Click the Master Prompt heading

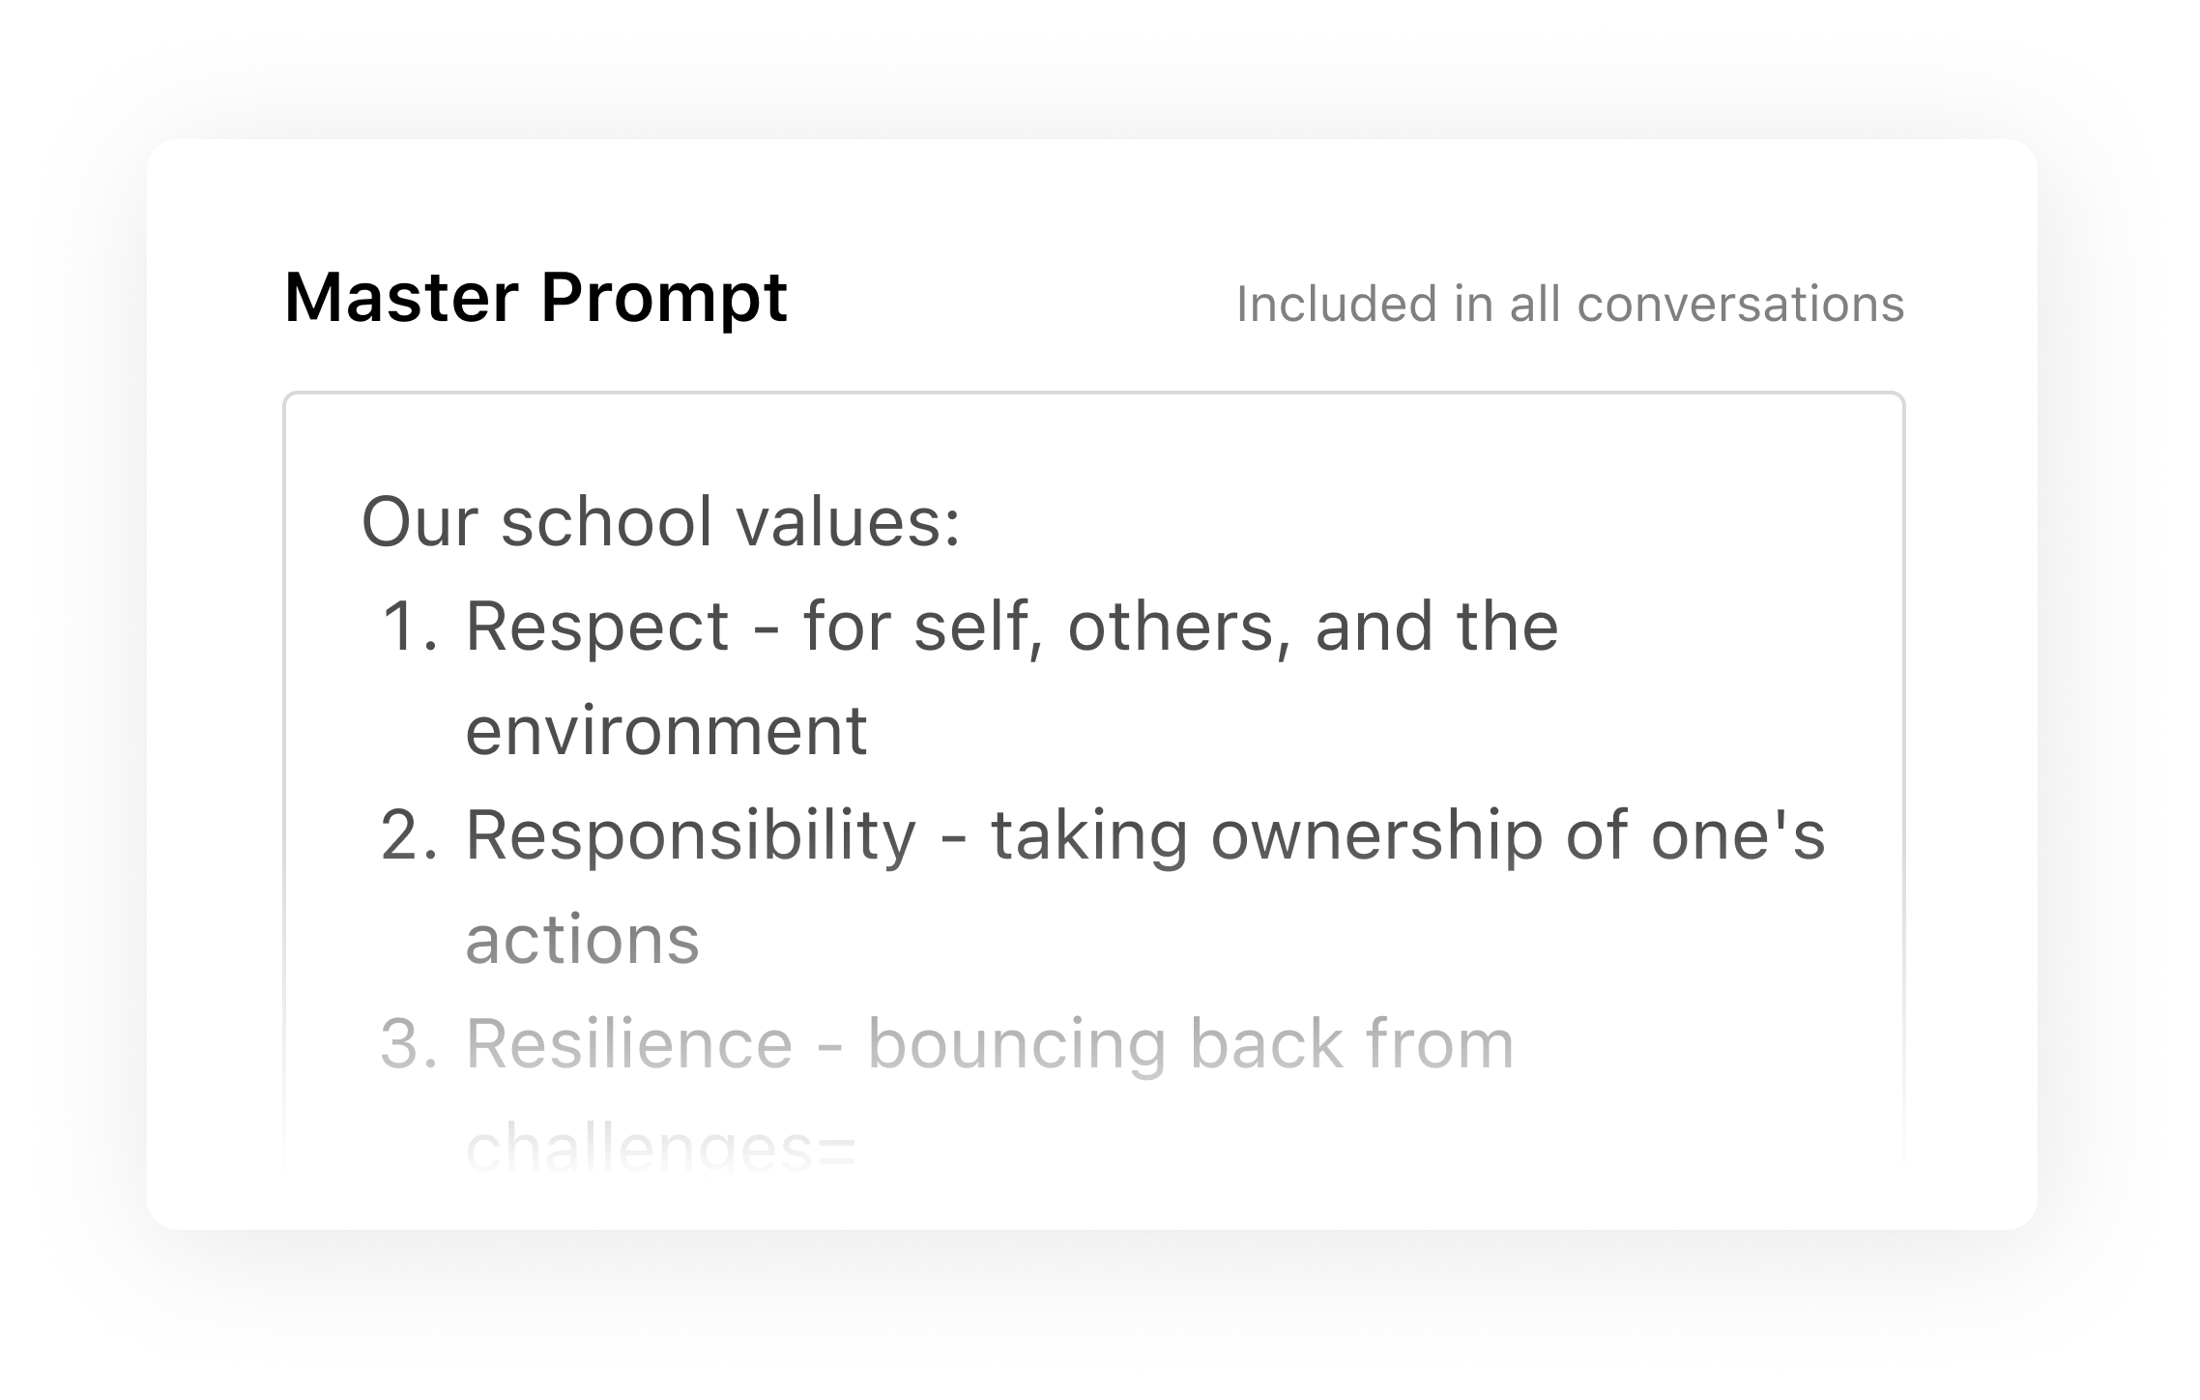pos(536,300)
